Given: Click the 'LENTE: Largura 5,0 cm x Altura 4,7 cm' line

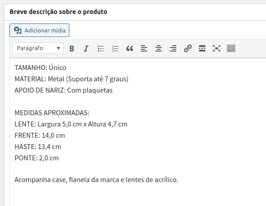Looking at the screenshot, I should coord(71,124).
